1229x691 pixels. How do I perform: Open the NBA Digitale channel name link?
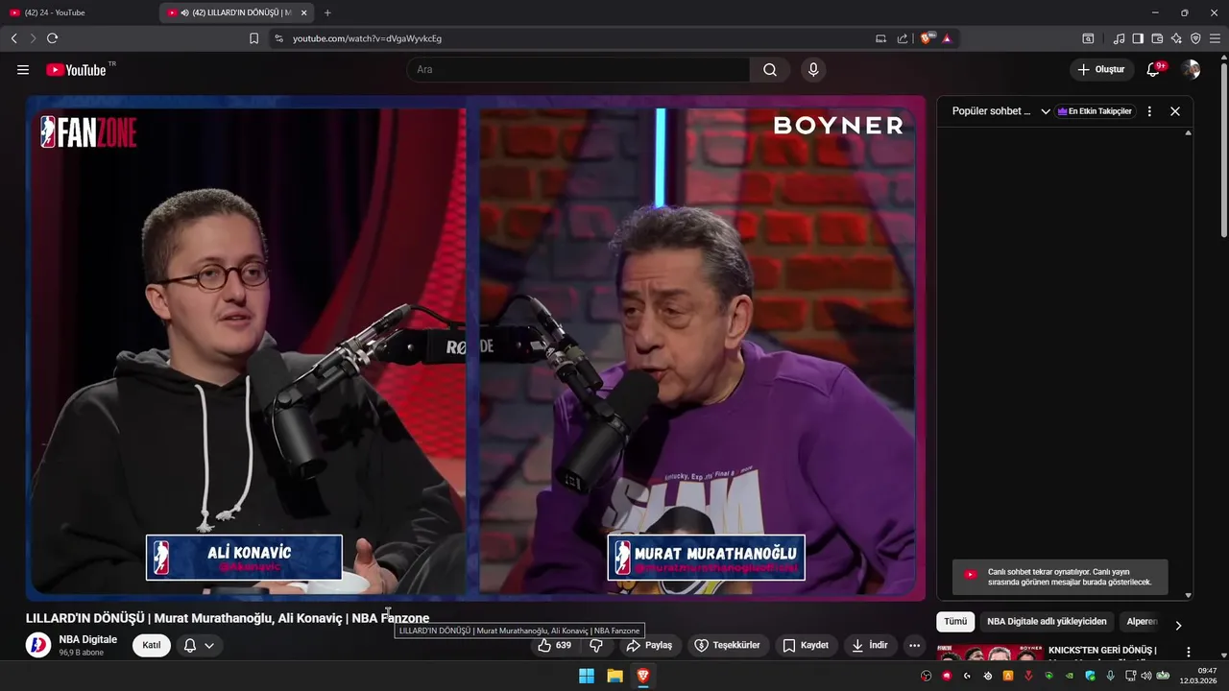coord(88,639)
